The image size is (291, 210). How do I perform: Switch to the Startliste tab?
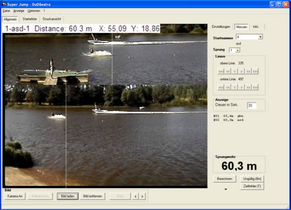[x=30, y=19]
